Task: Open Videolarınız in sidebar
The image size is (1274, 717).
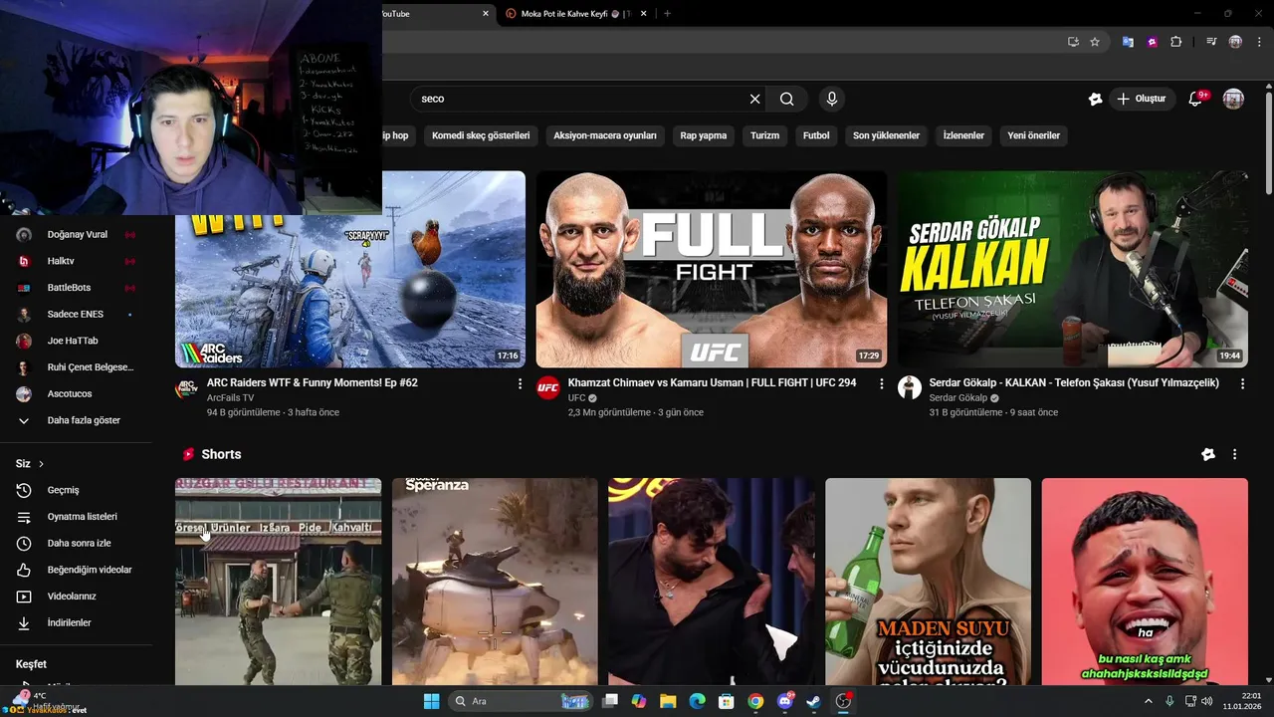Action: (x=76, y=597)
